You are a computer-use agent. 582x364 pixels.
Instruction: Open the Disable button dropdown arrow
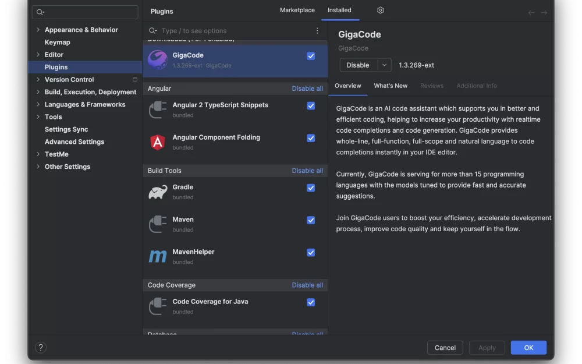385,65
